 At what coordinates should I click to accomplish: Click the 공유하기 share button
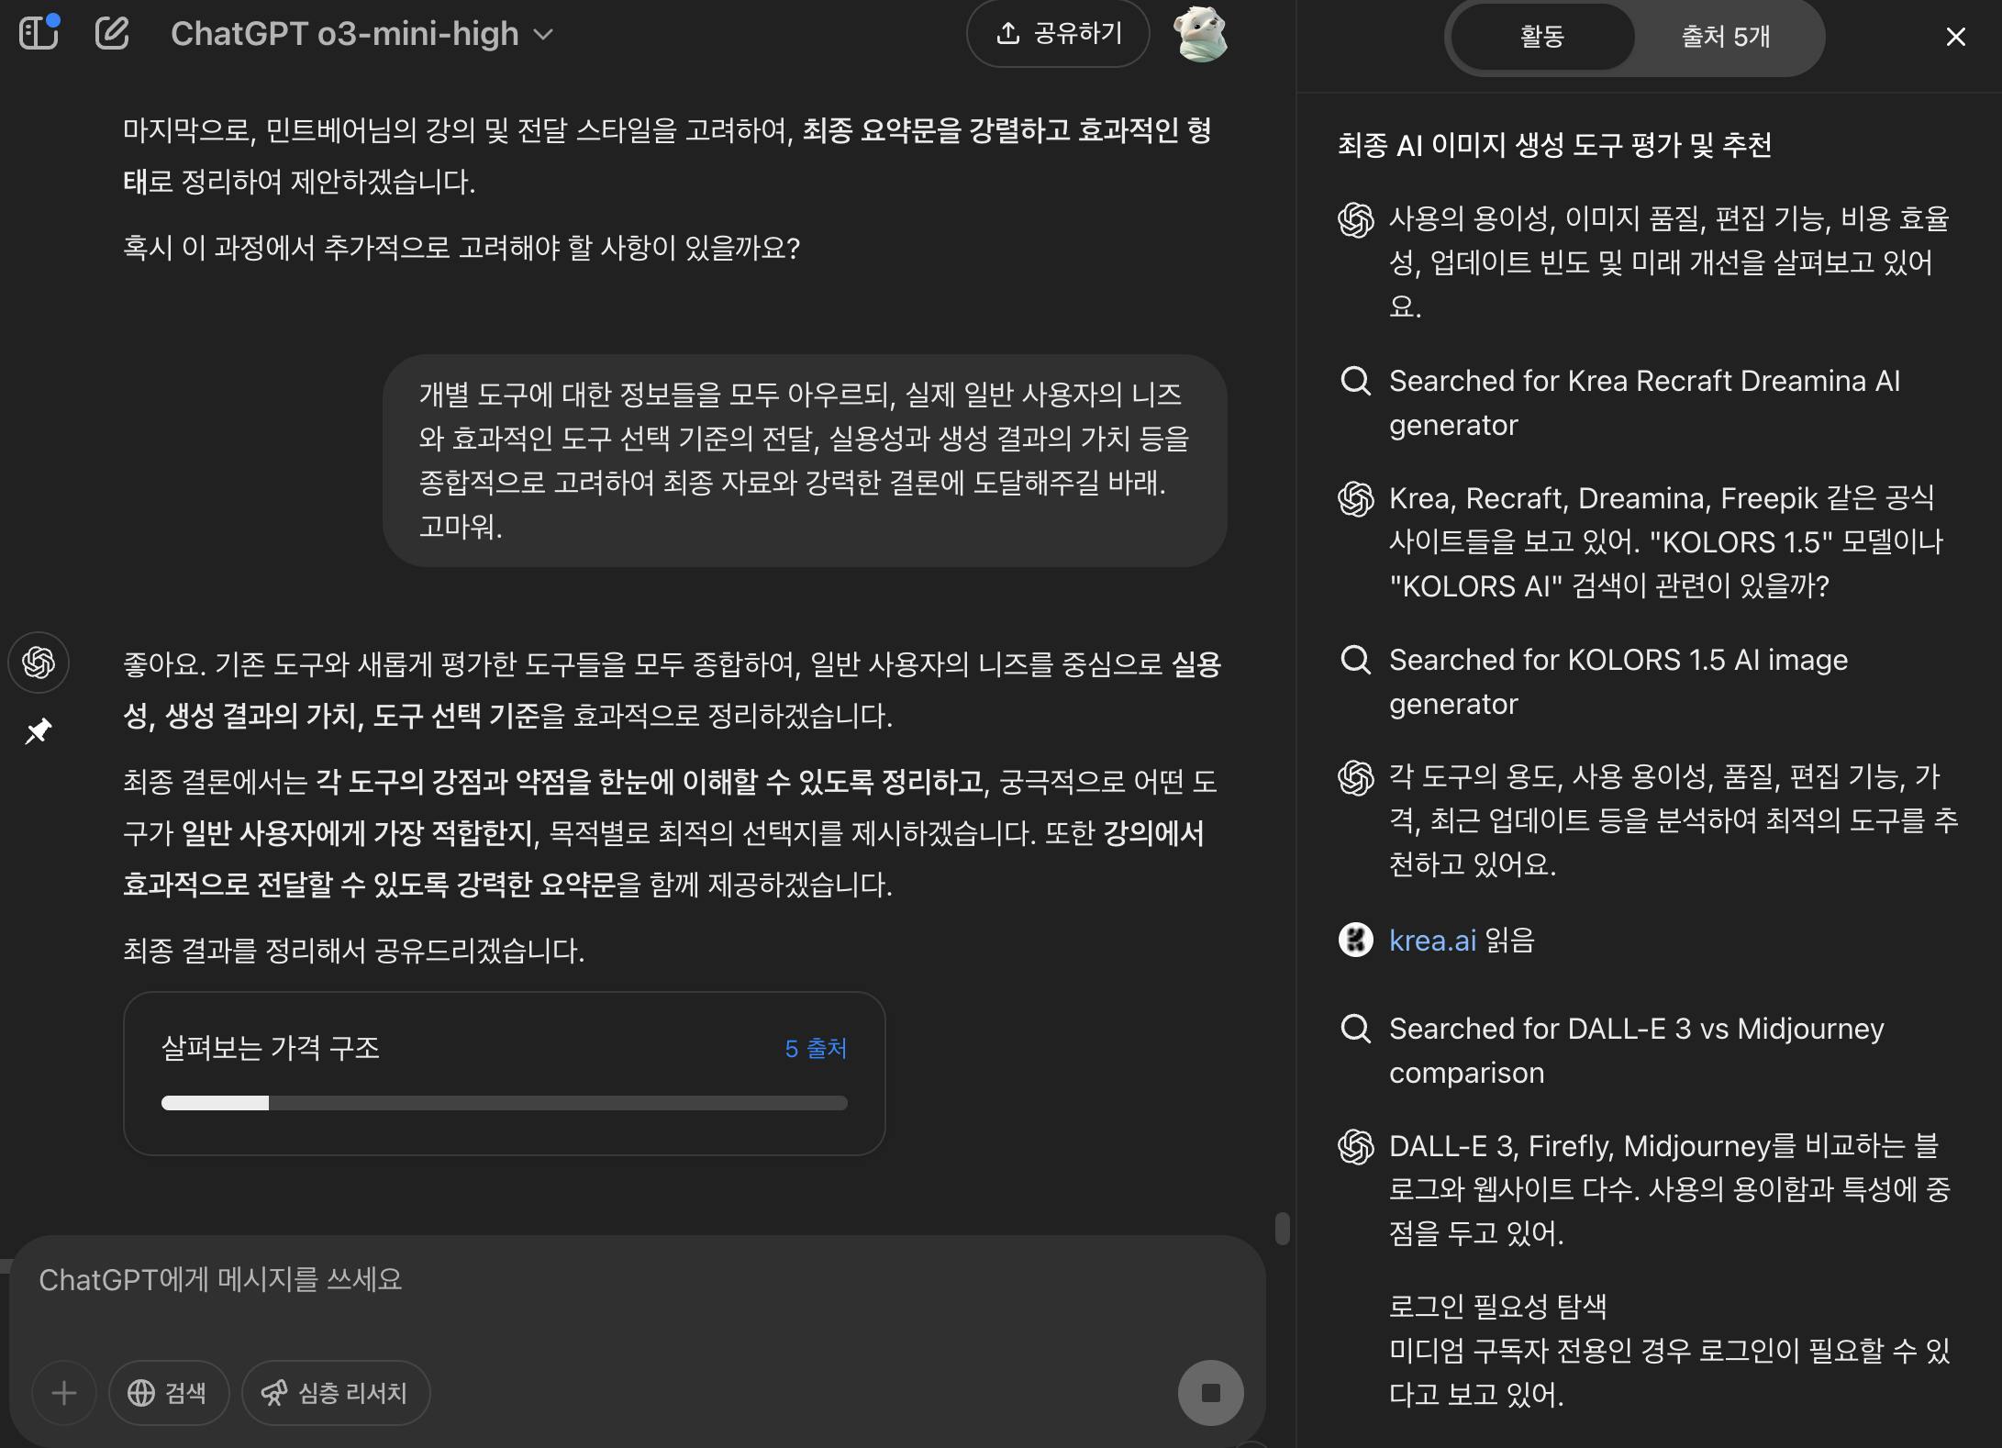coord(1058,34)
